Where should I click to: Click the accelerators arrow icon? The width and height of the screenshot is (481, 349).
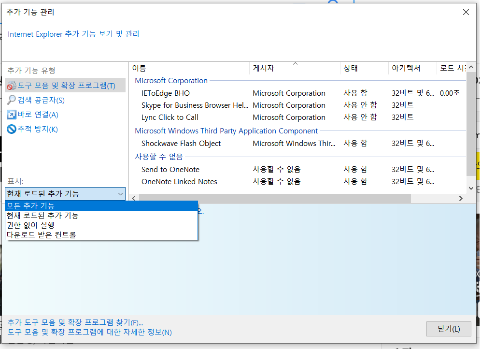(12, 115)
